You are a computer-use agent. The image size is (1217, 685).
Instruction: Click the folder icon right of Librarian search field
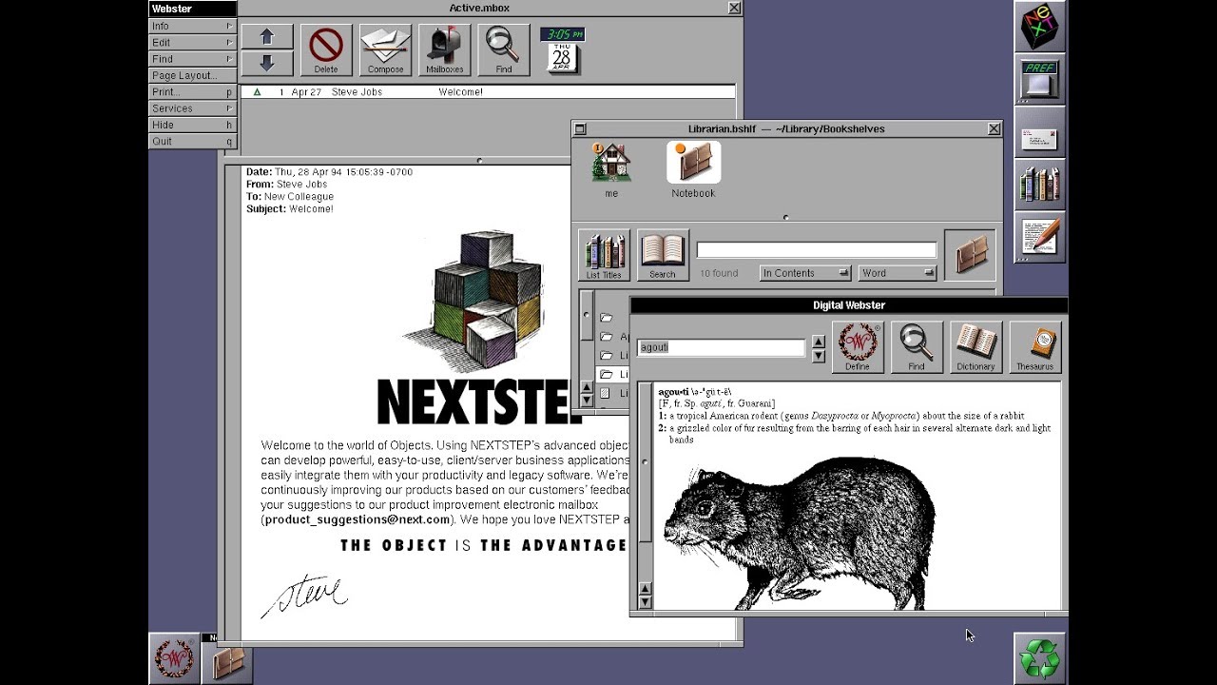[970, 255]
